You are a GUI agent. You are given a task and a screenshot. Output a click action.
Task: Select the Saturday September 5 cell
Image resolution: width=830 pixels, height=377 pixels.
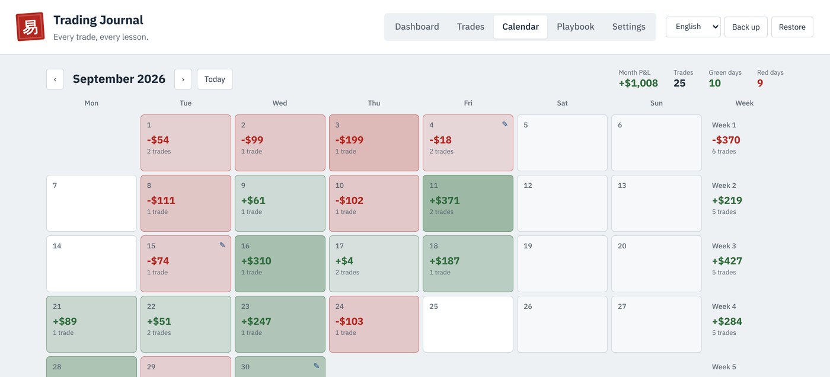tap(562, 143)
